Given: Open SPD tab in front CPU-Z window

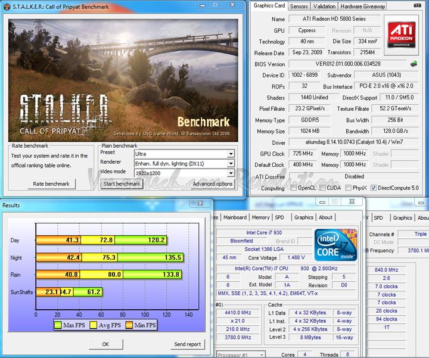Looking at the screenshot, I should coord(279,217).
